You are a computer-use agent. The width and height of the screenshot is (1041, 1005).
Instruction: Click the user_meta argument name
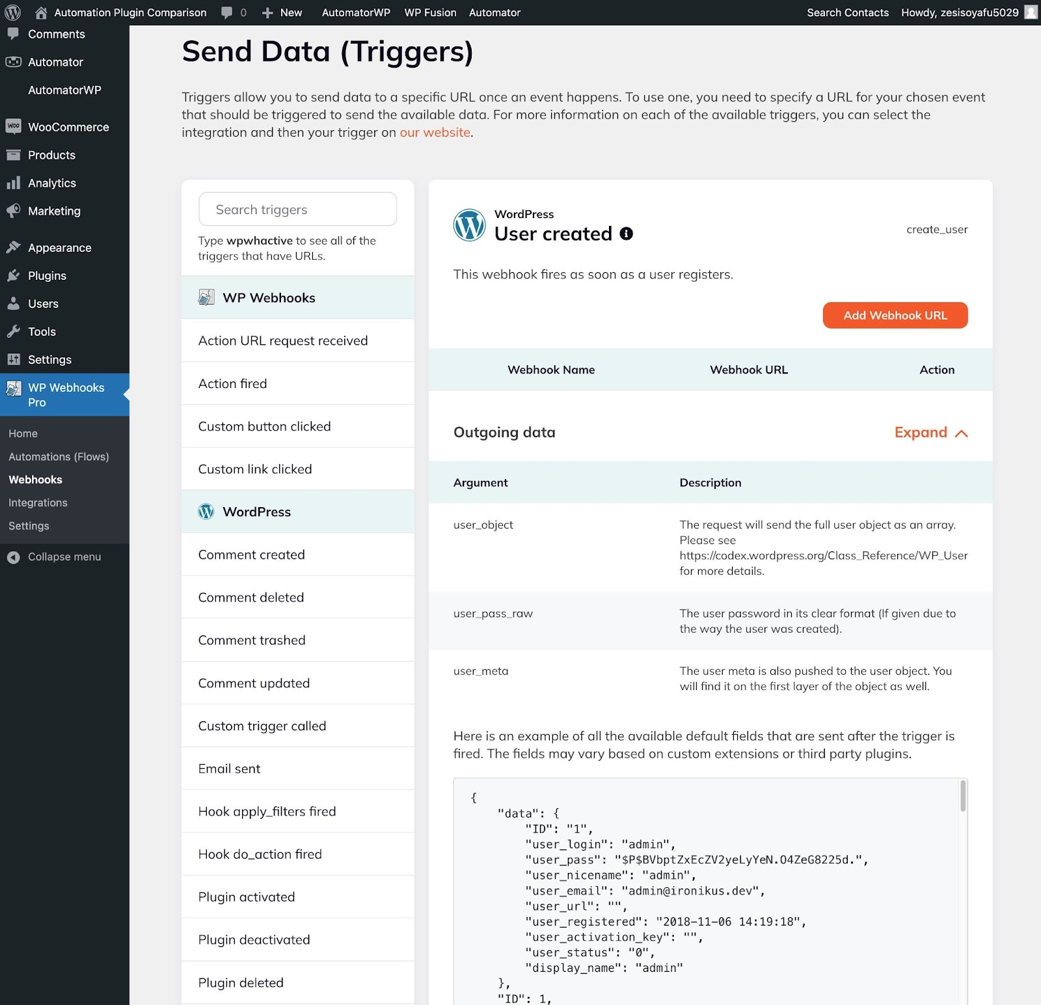(481, 671)
